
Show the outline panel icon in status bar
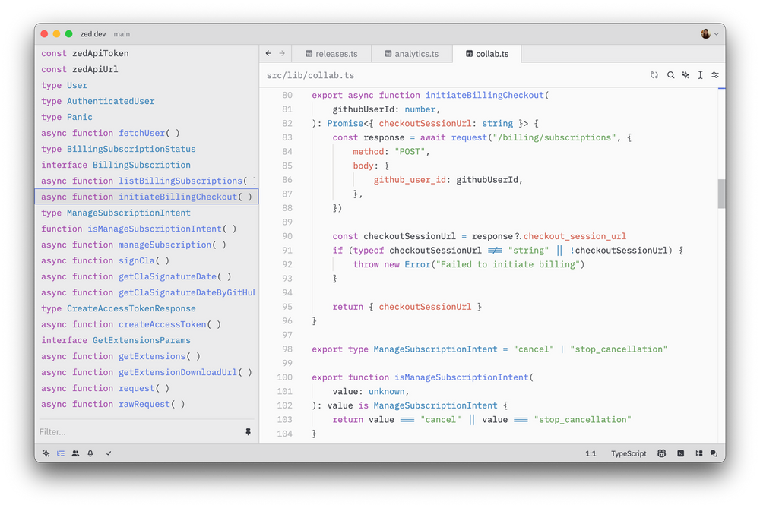pos(698,453)
